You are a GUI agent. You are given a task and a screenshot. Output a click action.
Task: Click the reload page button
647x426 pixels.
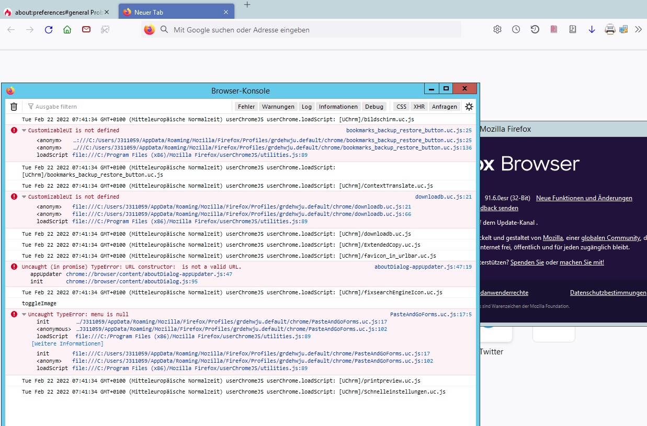(49, 30)
